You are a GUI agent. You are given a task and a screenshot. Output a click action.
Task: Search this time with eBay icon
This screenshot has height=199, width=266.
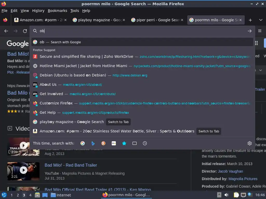pos(114,143)
